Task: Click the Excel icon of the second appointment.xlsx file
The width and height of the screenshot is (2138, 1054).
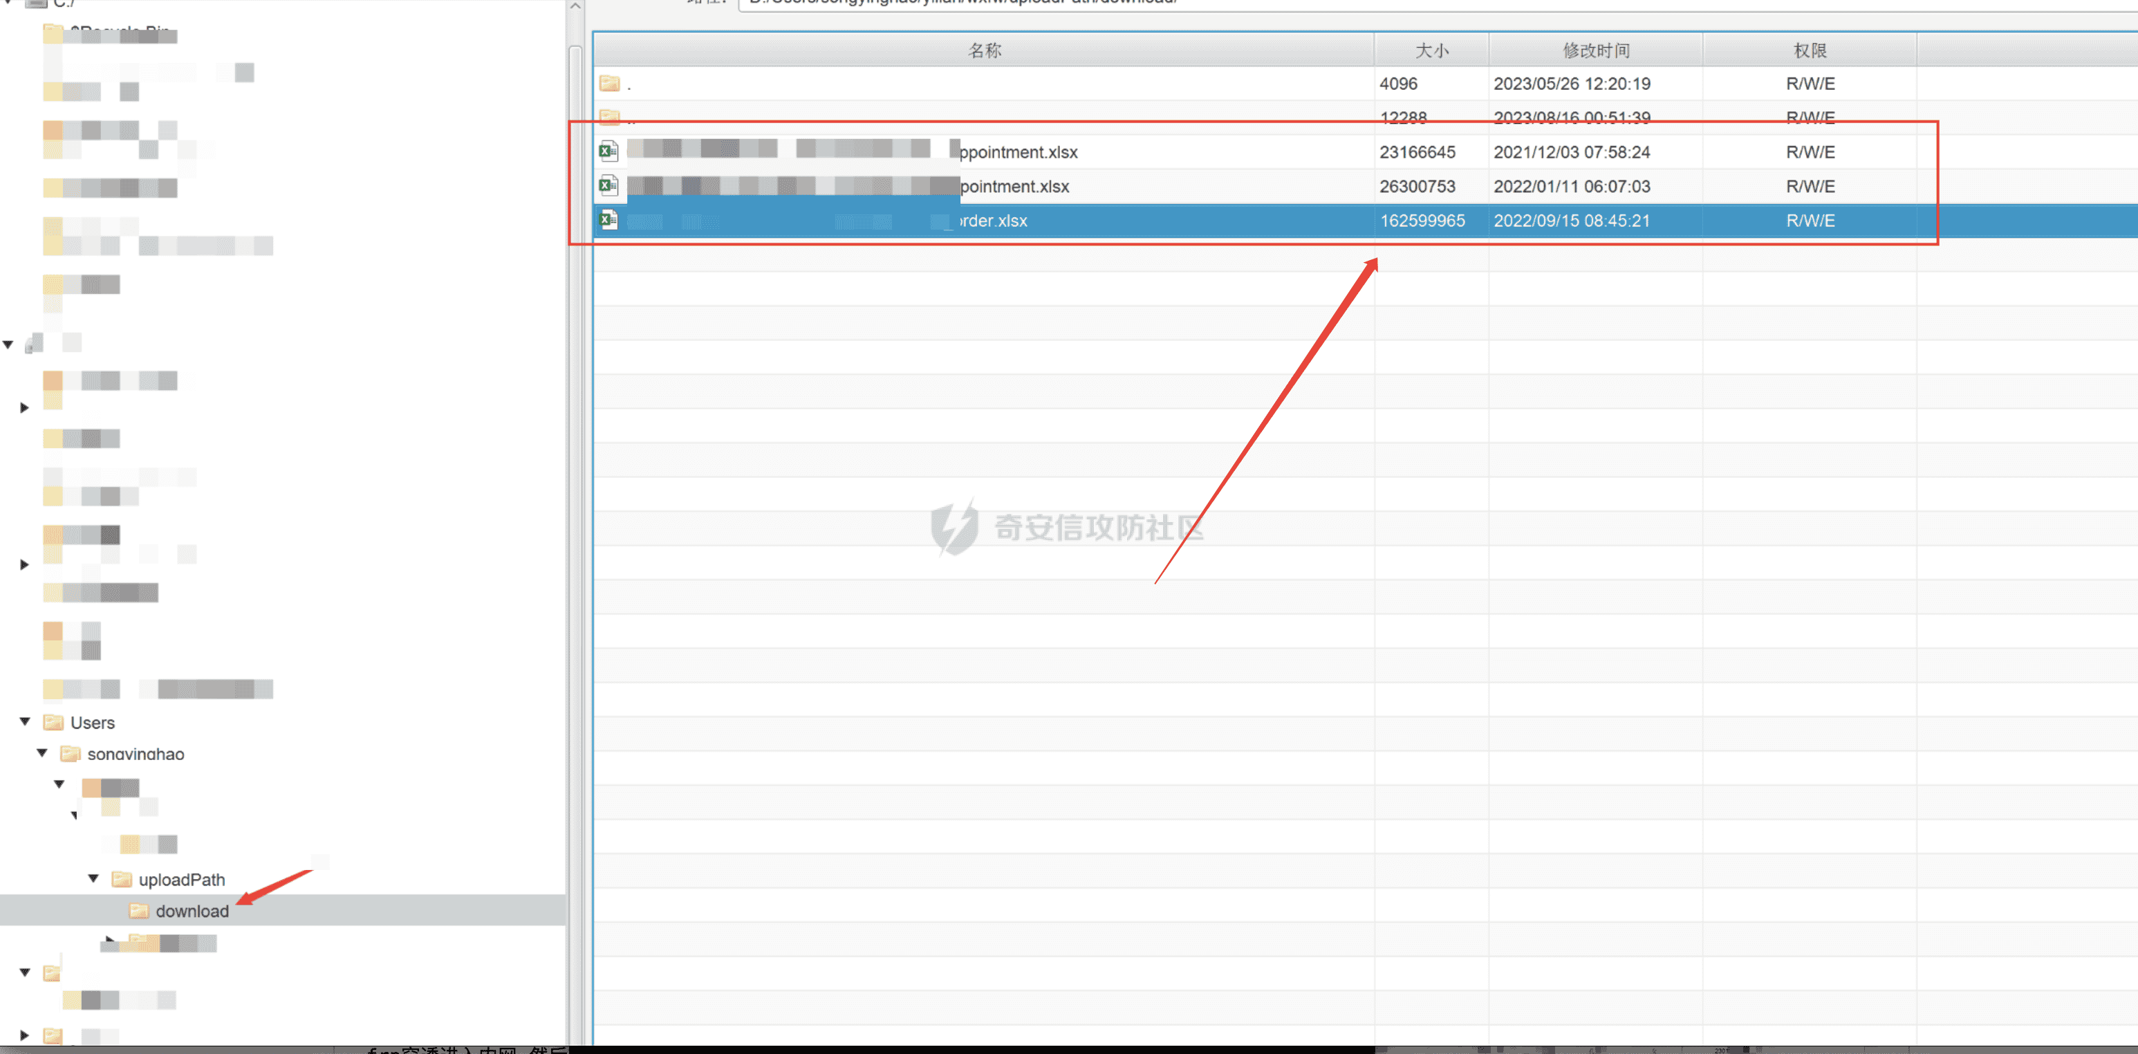Action: click(x=608, y=185)
